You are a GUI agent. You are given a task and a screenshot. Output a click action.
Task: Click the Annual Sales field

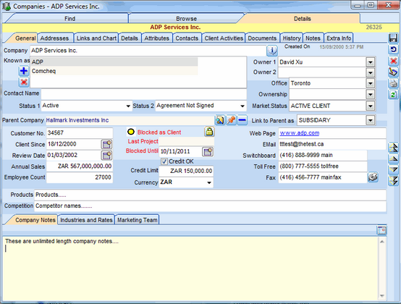80,166
